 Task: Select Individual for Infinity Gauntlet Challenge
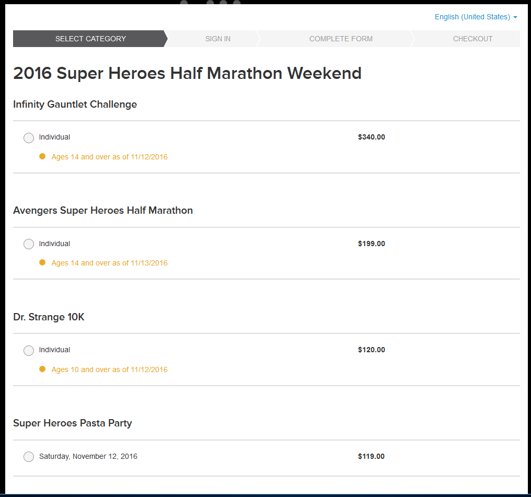coord(29,138)
